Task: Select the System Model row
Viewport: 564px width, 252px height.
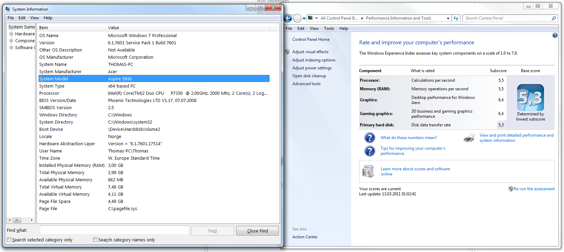Action: [x=154, y=79]
